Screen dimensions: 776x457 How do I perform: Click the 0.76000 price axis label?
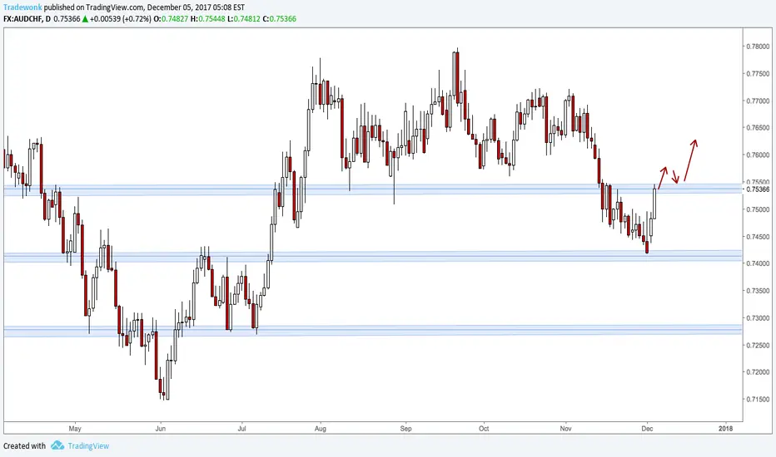758,155
